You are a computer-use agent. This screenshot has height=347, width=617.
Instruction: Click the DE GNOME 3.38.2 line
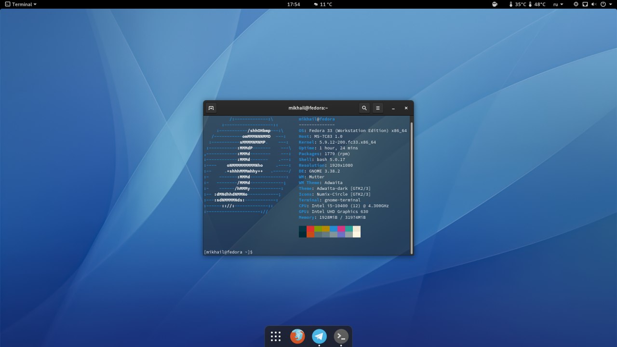tap(319, 171)
